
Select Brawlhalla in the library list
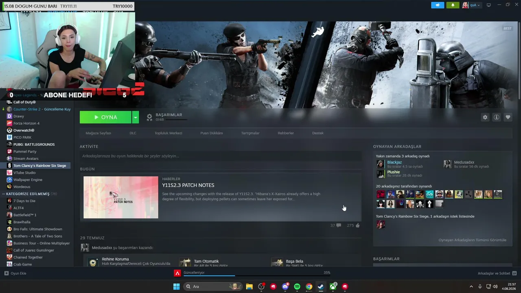coord(22,222)
